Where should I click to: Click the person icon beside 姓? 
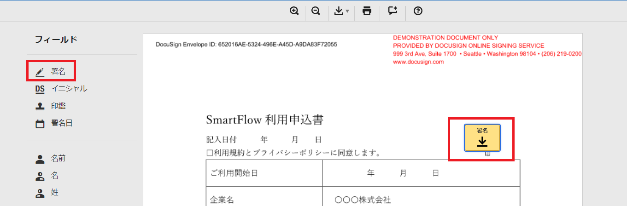[40, 193]
